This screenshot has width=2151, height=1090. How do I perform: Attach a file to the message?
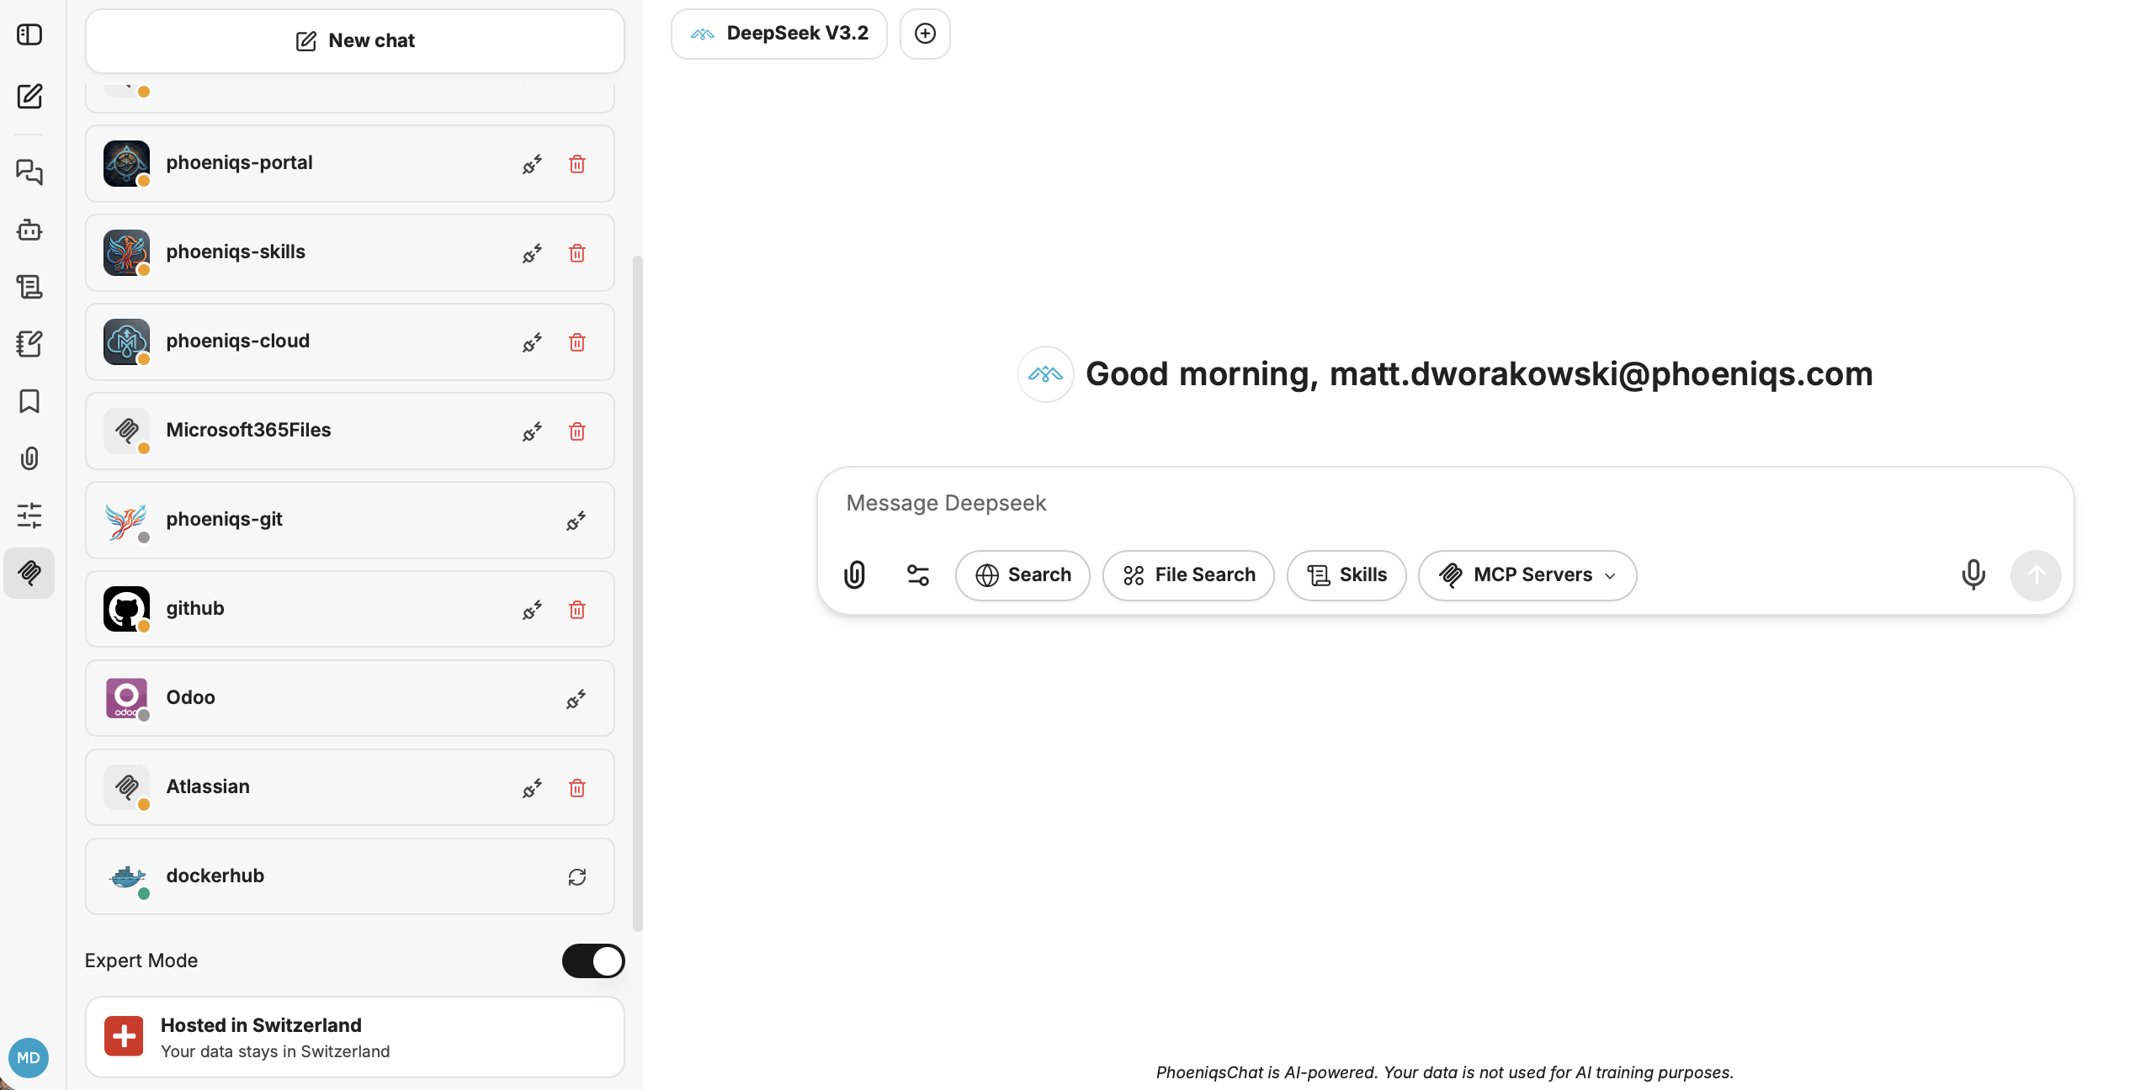pyautogui.click(x=855, y=575)
